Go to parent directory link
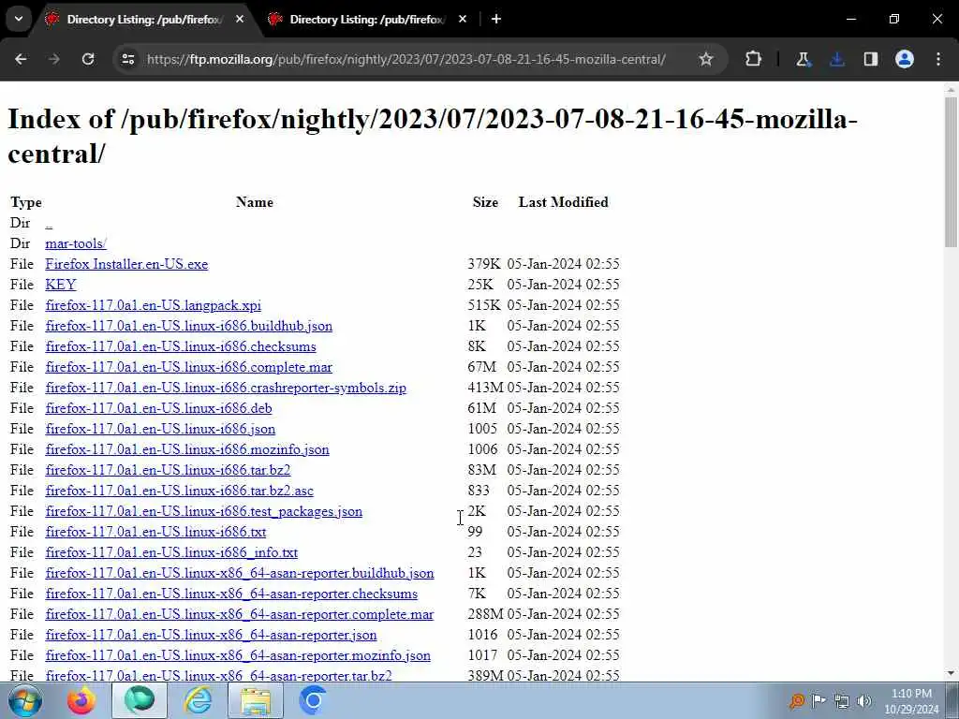 (49, 223)
